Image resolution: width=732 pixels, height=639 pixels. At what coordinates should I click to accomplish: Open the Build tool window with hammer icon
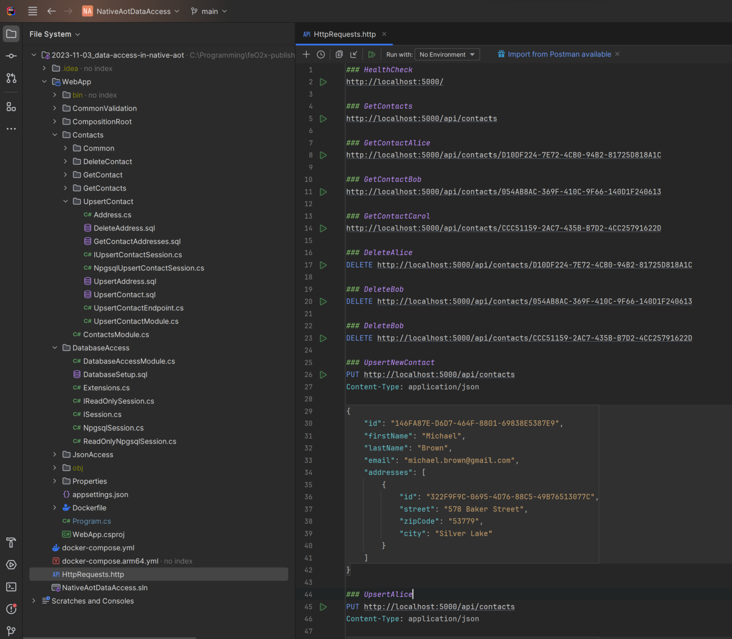tap(10, 543)
